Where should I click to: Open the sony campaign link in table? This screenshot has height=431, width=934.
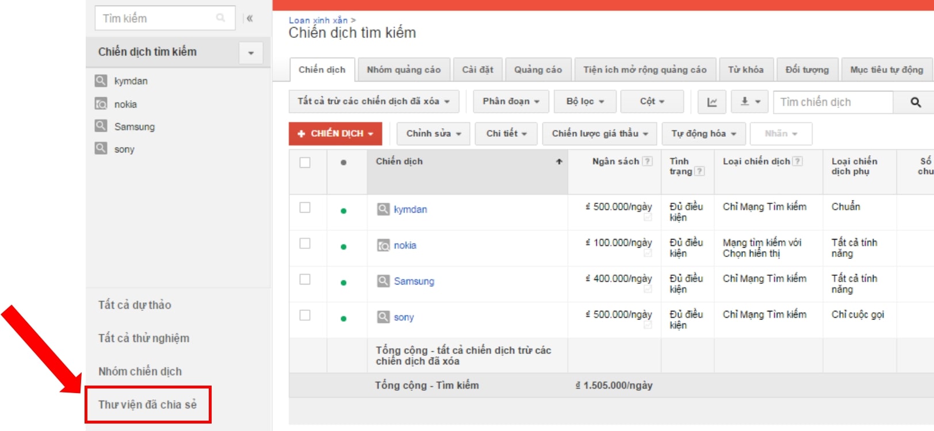click(x=404, y=317)
